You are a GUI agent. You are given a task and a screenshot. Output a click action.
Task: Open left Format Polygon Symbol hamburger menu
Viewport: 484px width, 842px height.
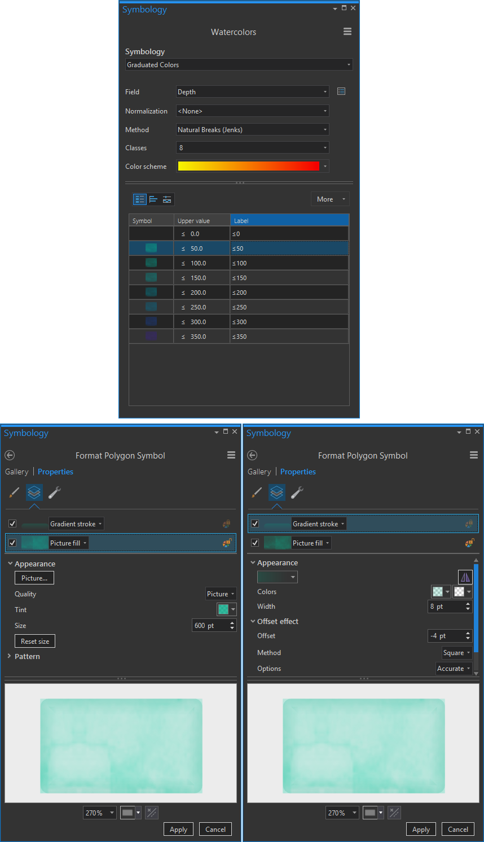tap(231, 455)
